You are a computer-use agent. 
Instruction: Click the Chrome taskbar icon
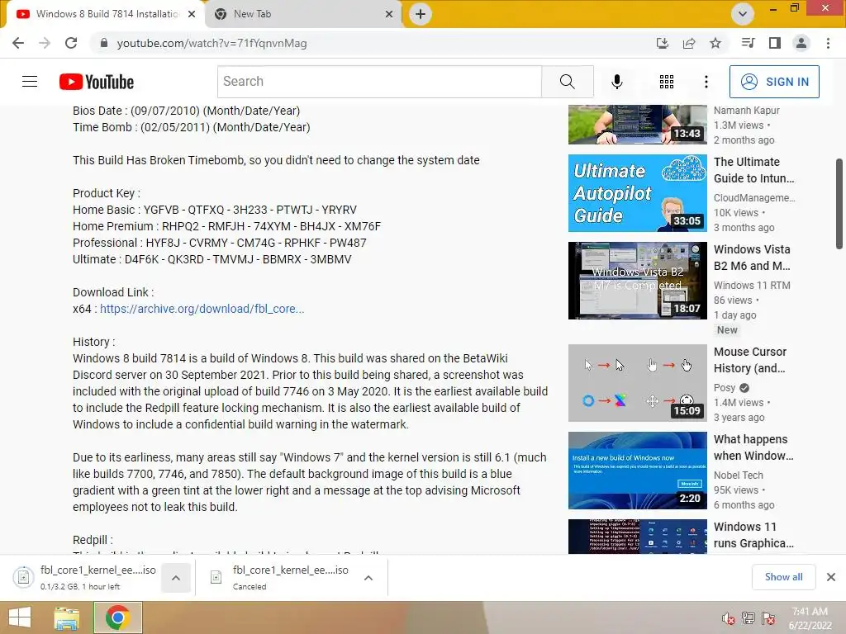[x=117, y=617]
